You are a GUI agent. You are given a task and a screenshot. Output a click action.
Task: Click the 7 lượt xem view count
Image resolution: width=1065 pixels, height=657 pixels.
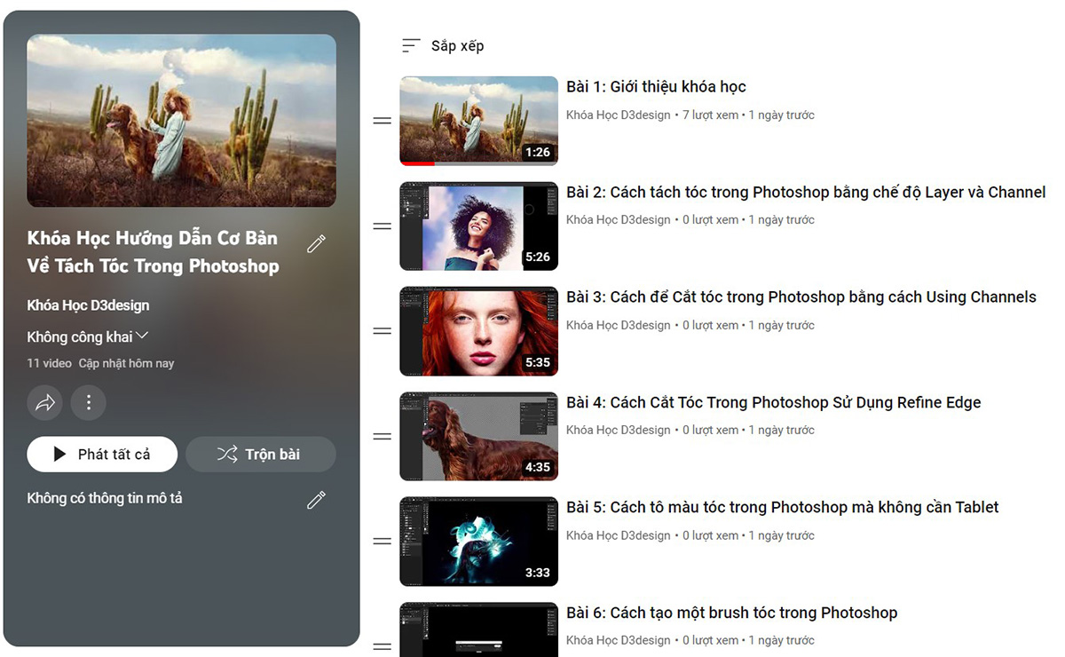(x=711, y=115)
